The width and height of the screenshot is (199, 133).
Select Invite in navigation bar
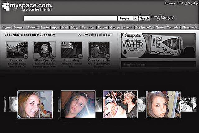(x=45, y=27)
